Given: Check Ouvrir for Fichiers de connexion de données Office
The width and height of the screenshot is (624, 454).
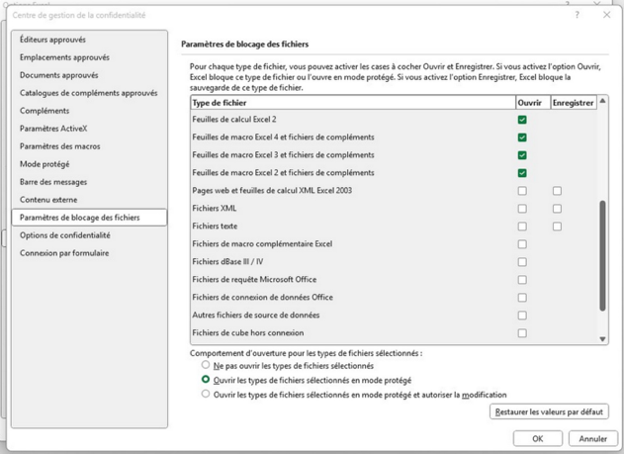Looking at the screenshot, I should click(522, 298).
